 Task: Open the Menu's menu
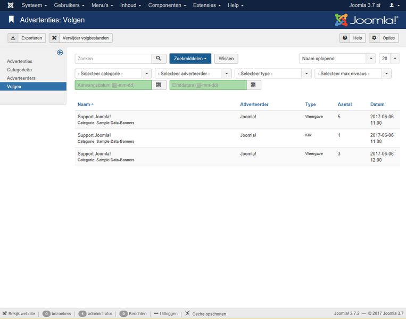(102, 5)
